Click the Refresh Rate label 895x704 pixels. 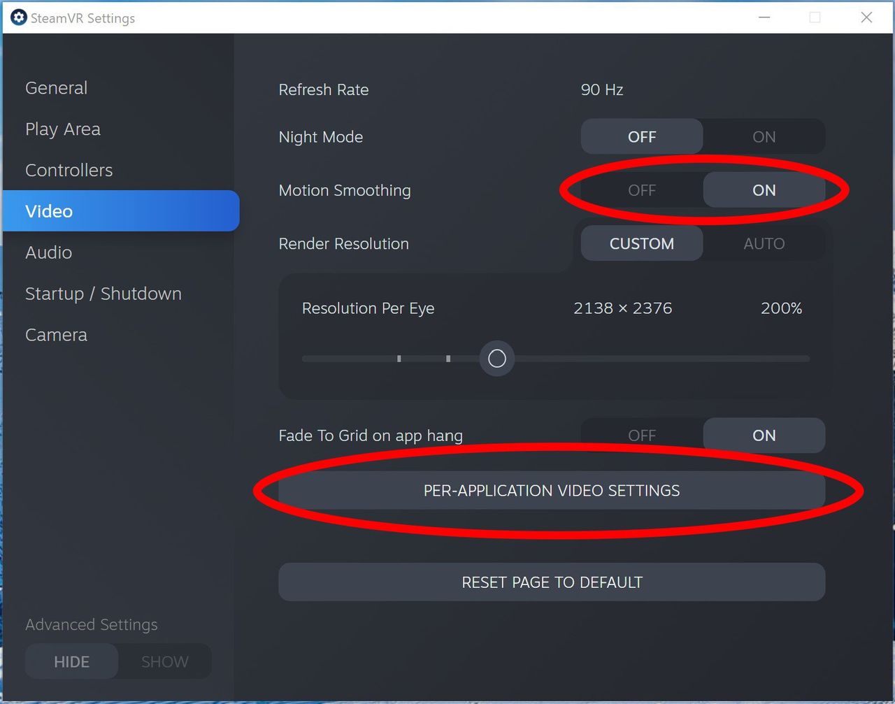coord(324,89)
